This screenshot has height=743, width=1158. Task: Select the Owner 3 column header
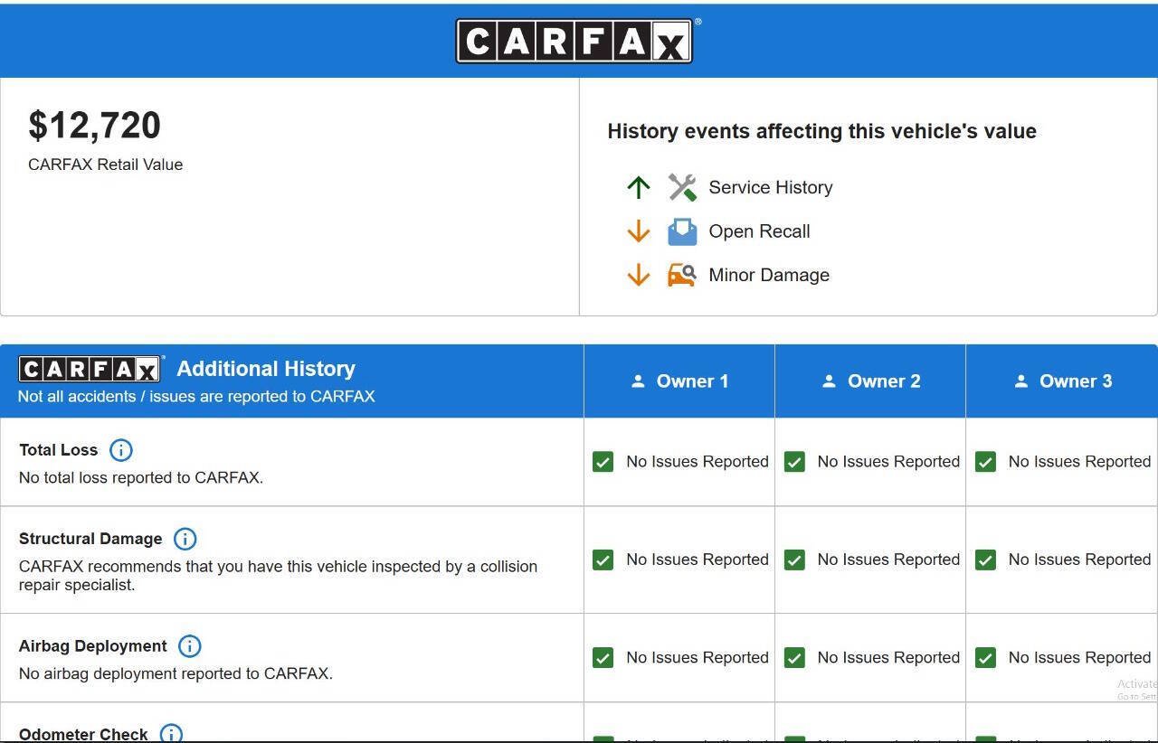click(1062, 381)
